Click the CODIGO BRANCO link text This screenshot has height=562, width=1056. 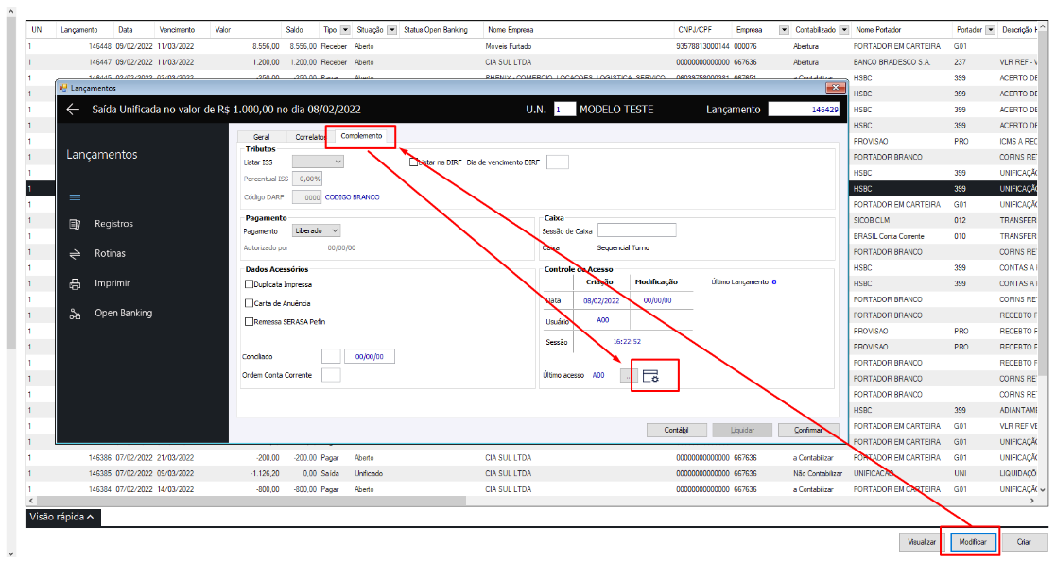tap(353, 197)
